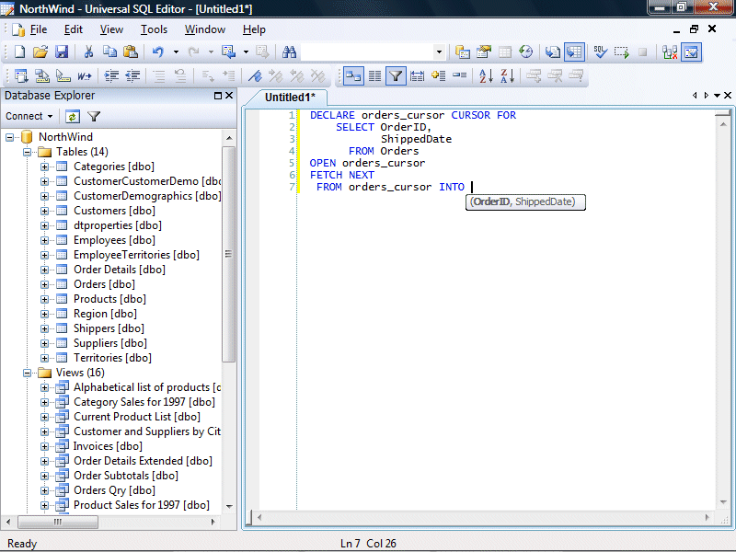Copy the selection using the toolbar Copy icon
The image size is (736, 552).
click(109, 52)
